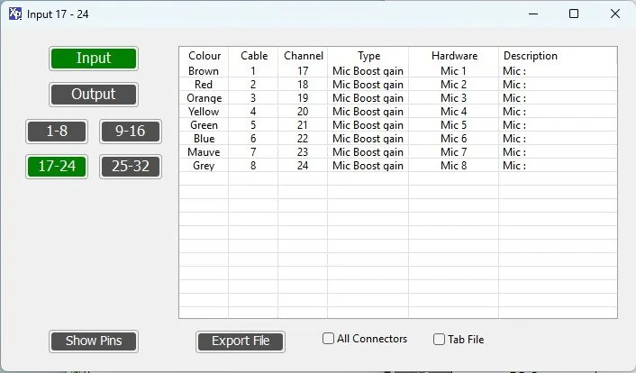Click the Mic 3 hardware cell
Screen dimensions: 636x373
click(x=453, y=98)
